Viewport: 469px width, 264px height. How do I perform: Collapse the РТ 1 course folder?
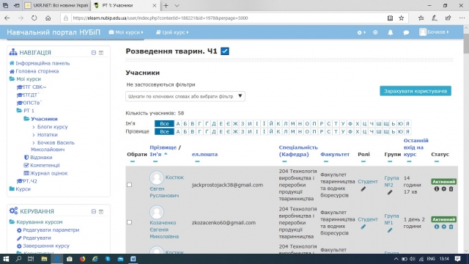click(x=20, y=111)
